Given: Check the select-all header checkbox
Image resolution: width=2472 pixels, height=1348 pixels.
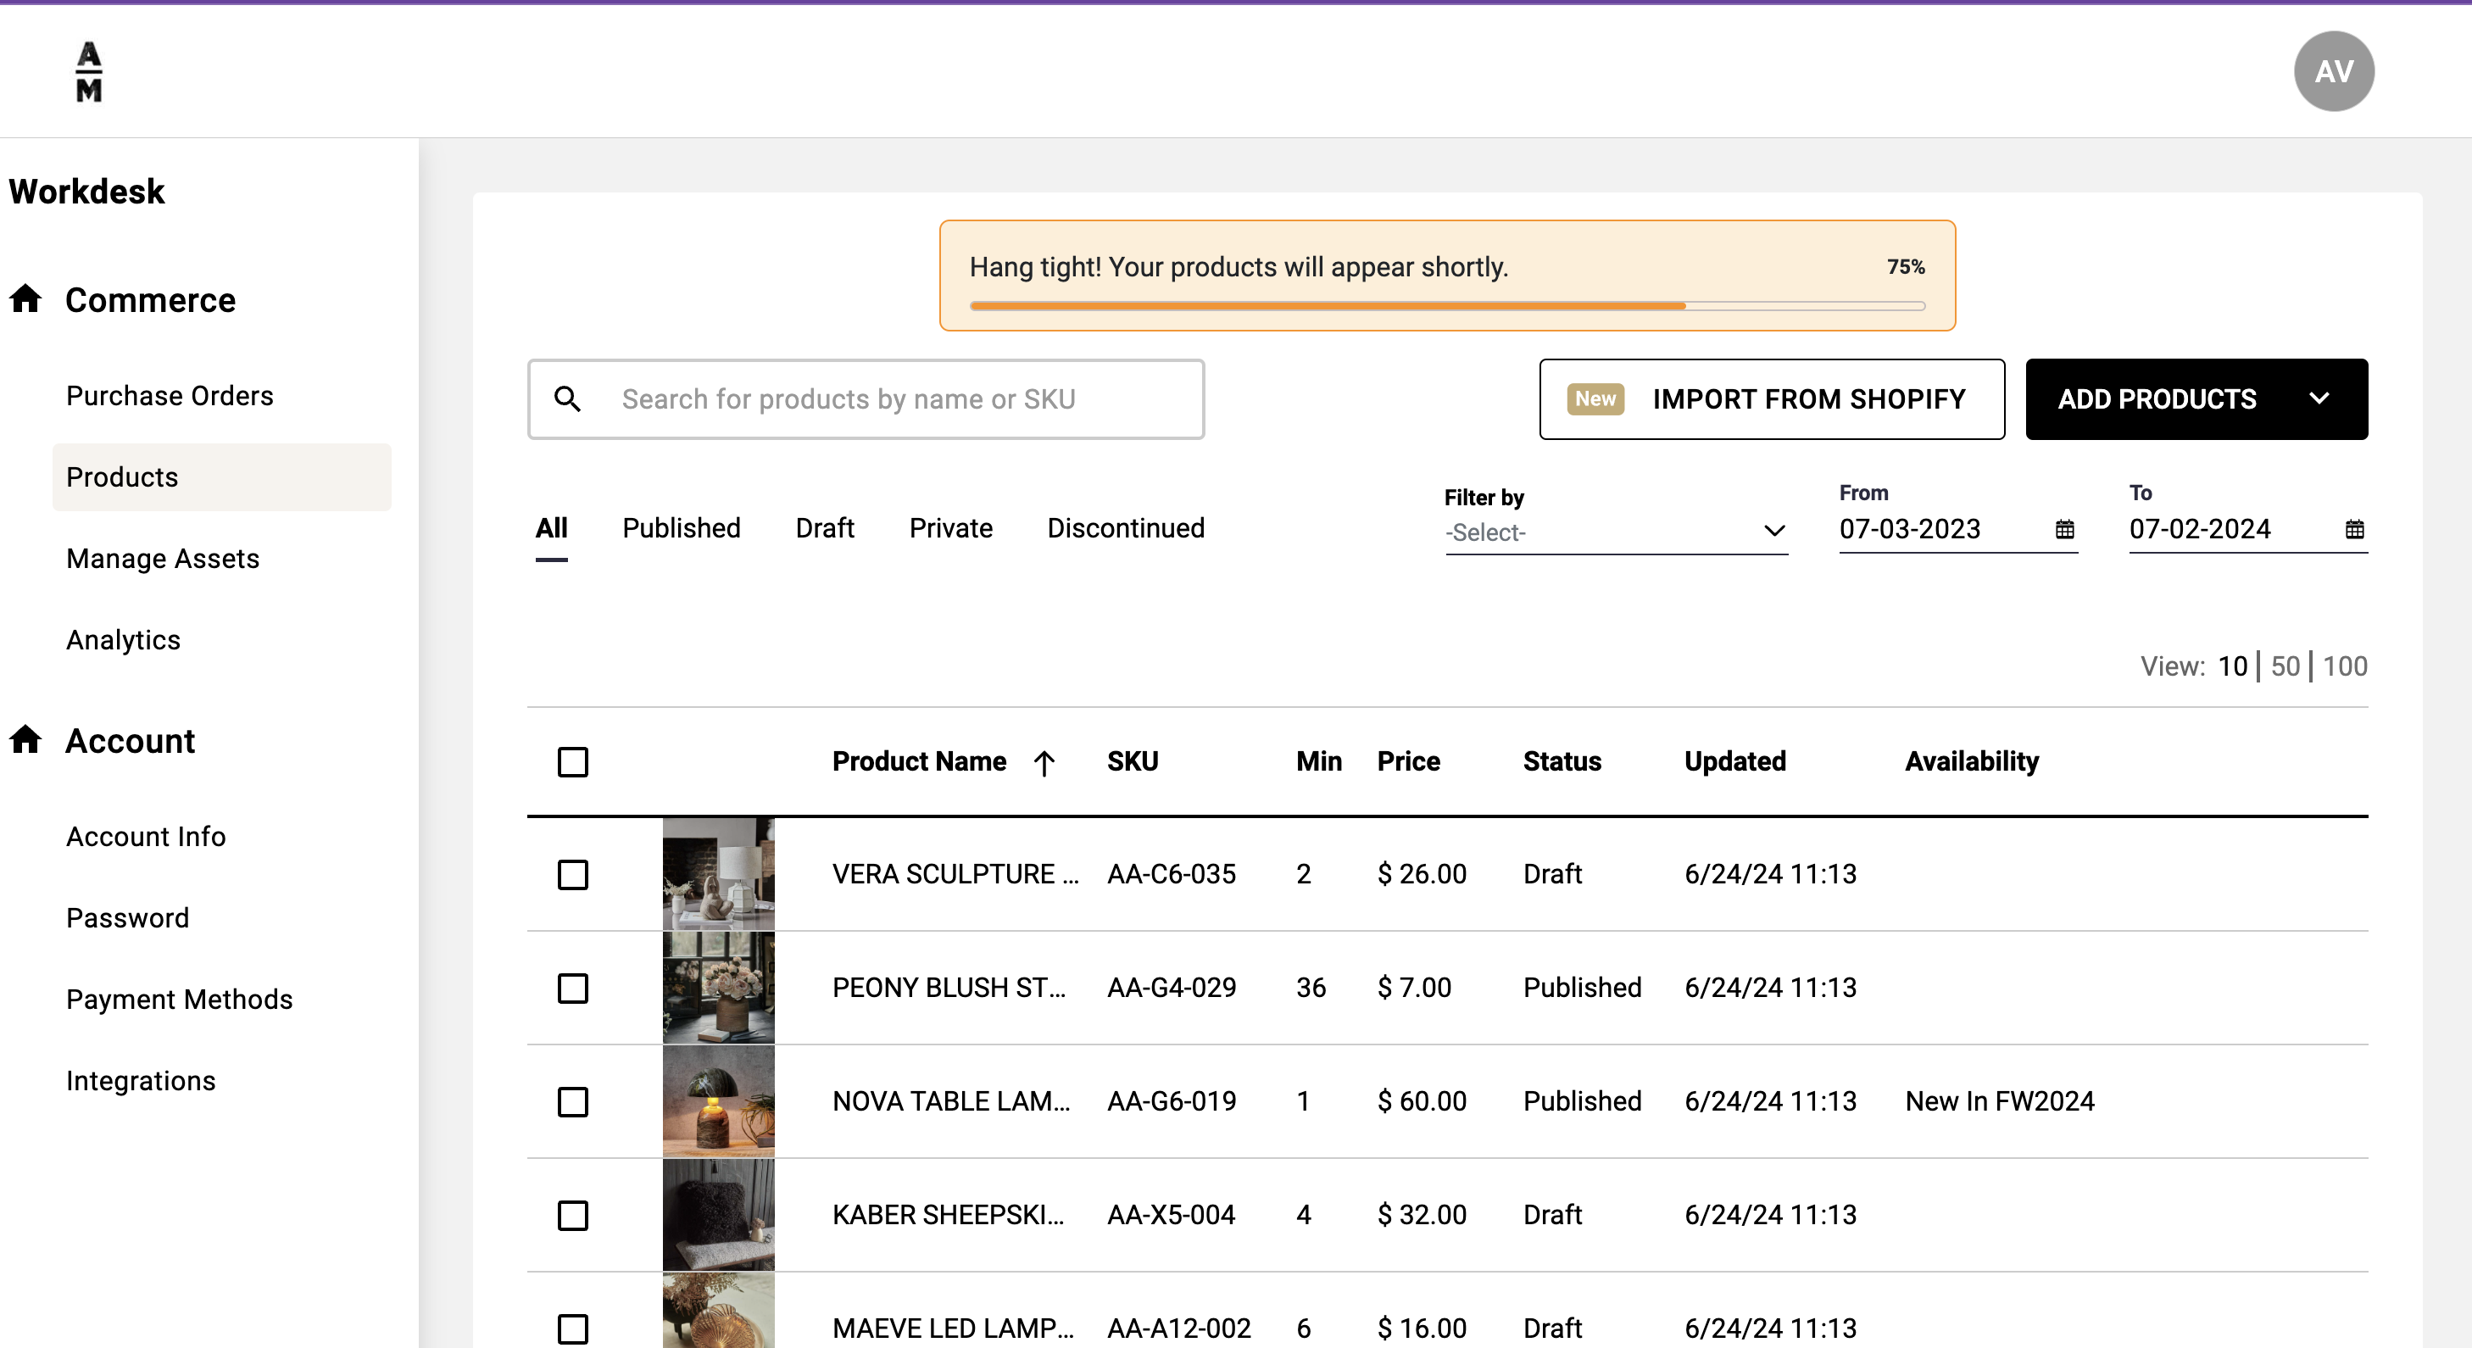Looking at the screenshot, I should [573, 763].
